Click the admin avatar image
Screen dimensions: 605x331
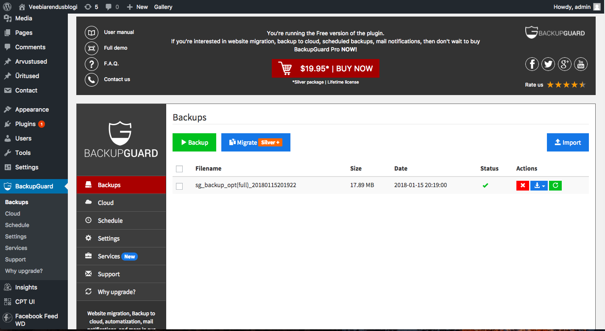597,7
